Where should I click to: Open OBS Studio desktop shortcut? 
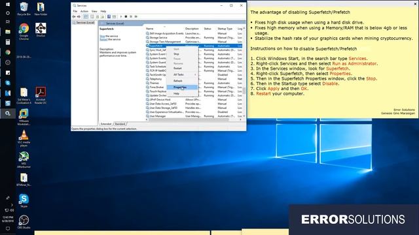(24, 222)
